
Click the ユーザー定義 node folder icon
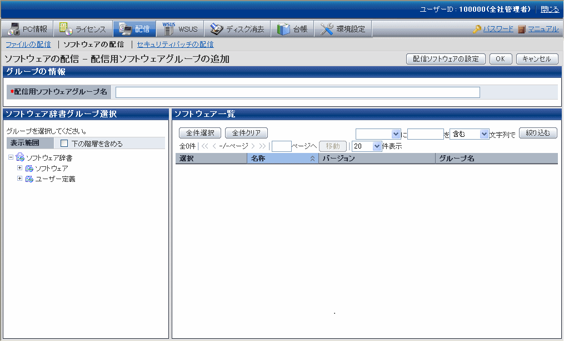coord(29,179)
